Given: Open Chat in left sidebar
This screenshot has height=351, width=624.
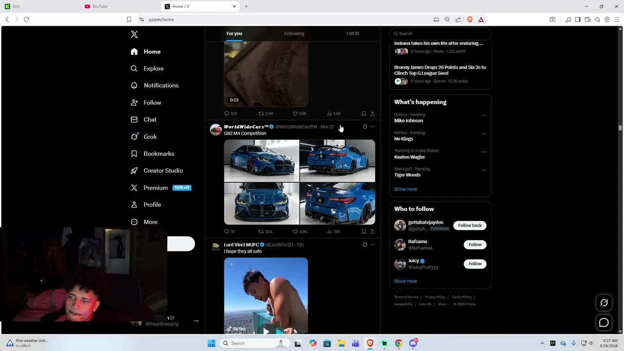Looking at the screenshot, I should (x=144, y=119).
